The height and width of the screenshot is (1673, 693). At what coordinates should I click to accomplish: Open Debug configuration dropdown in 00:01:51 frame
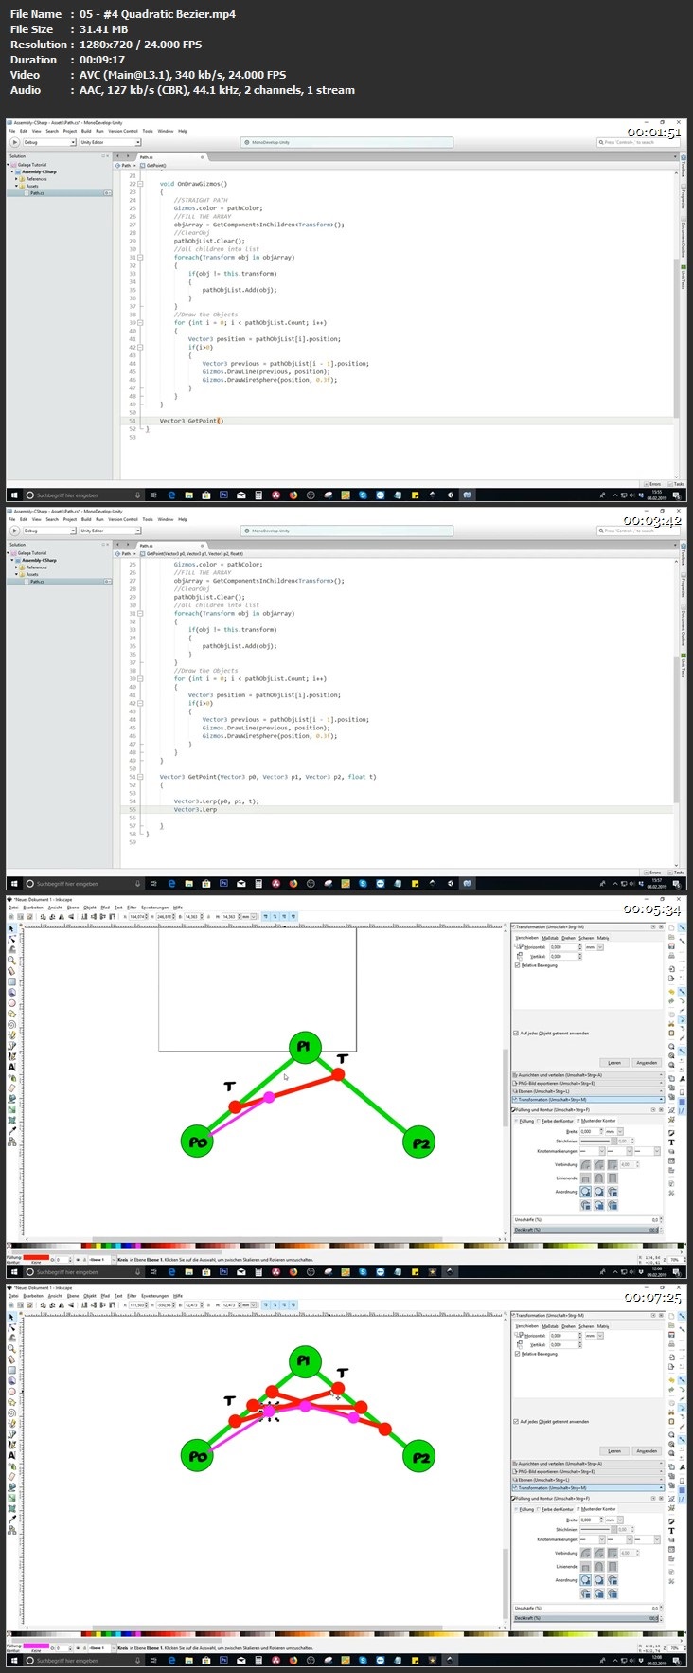point(50,142)
